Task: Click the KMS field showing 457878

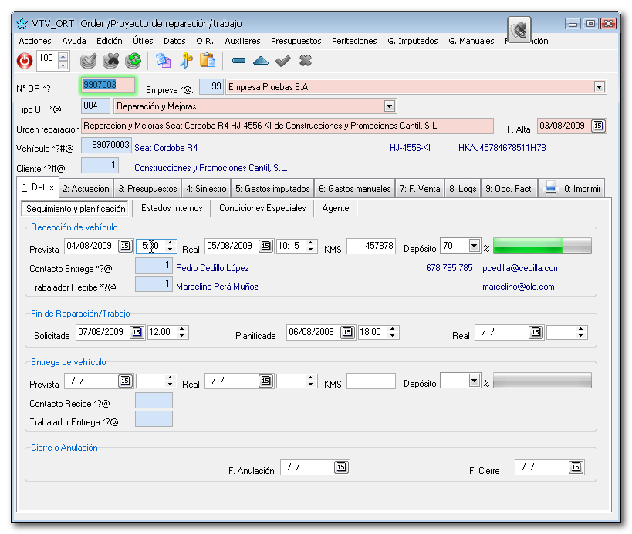Action: [371, 246]
